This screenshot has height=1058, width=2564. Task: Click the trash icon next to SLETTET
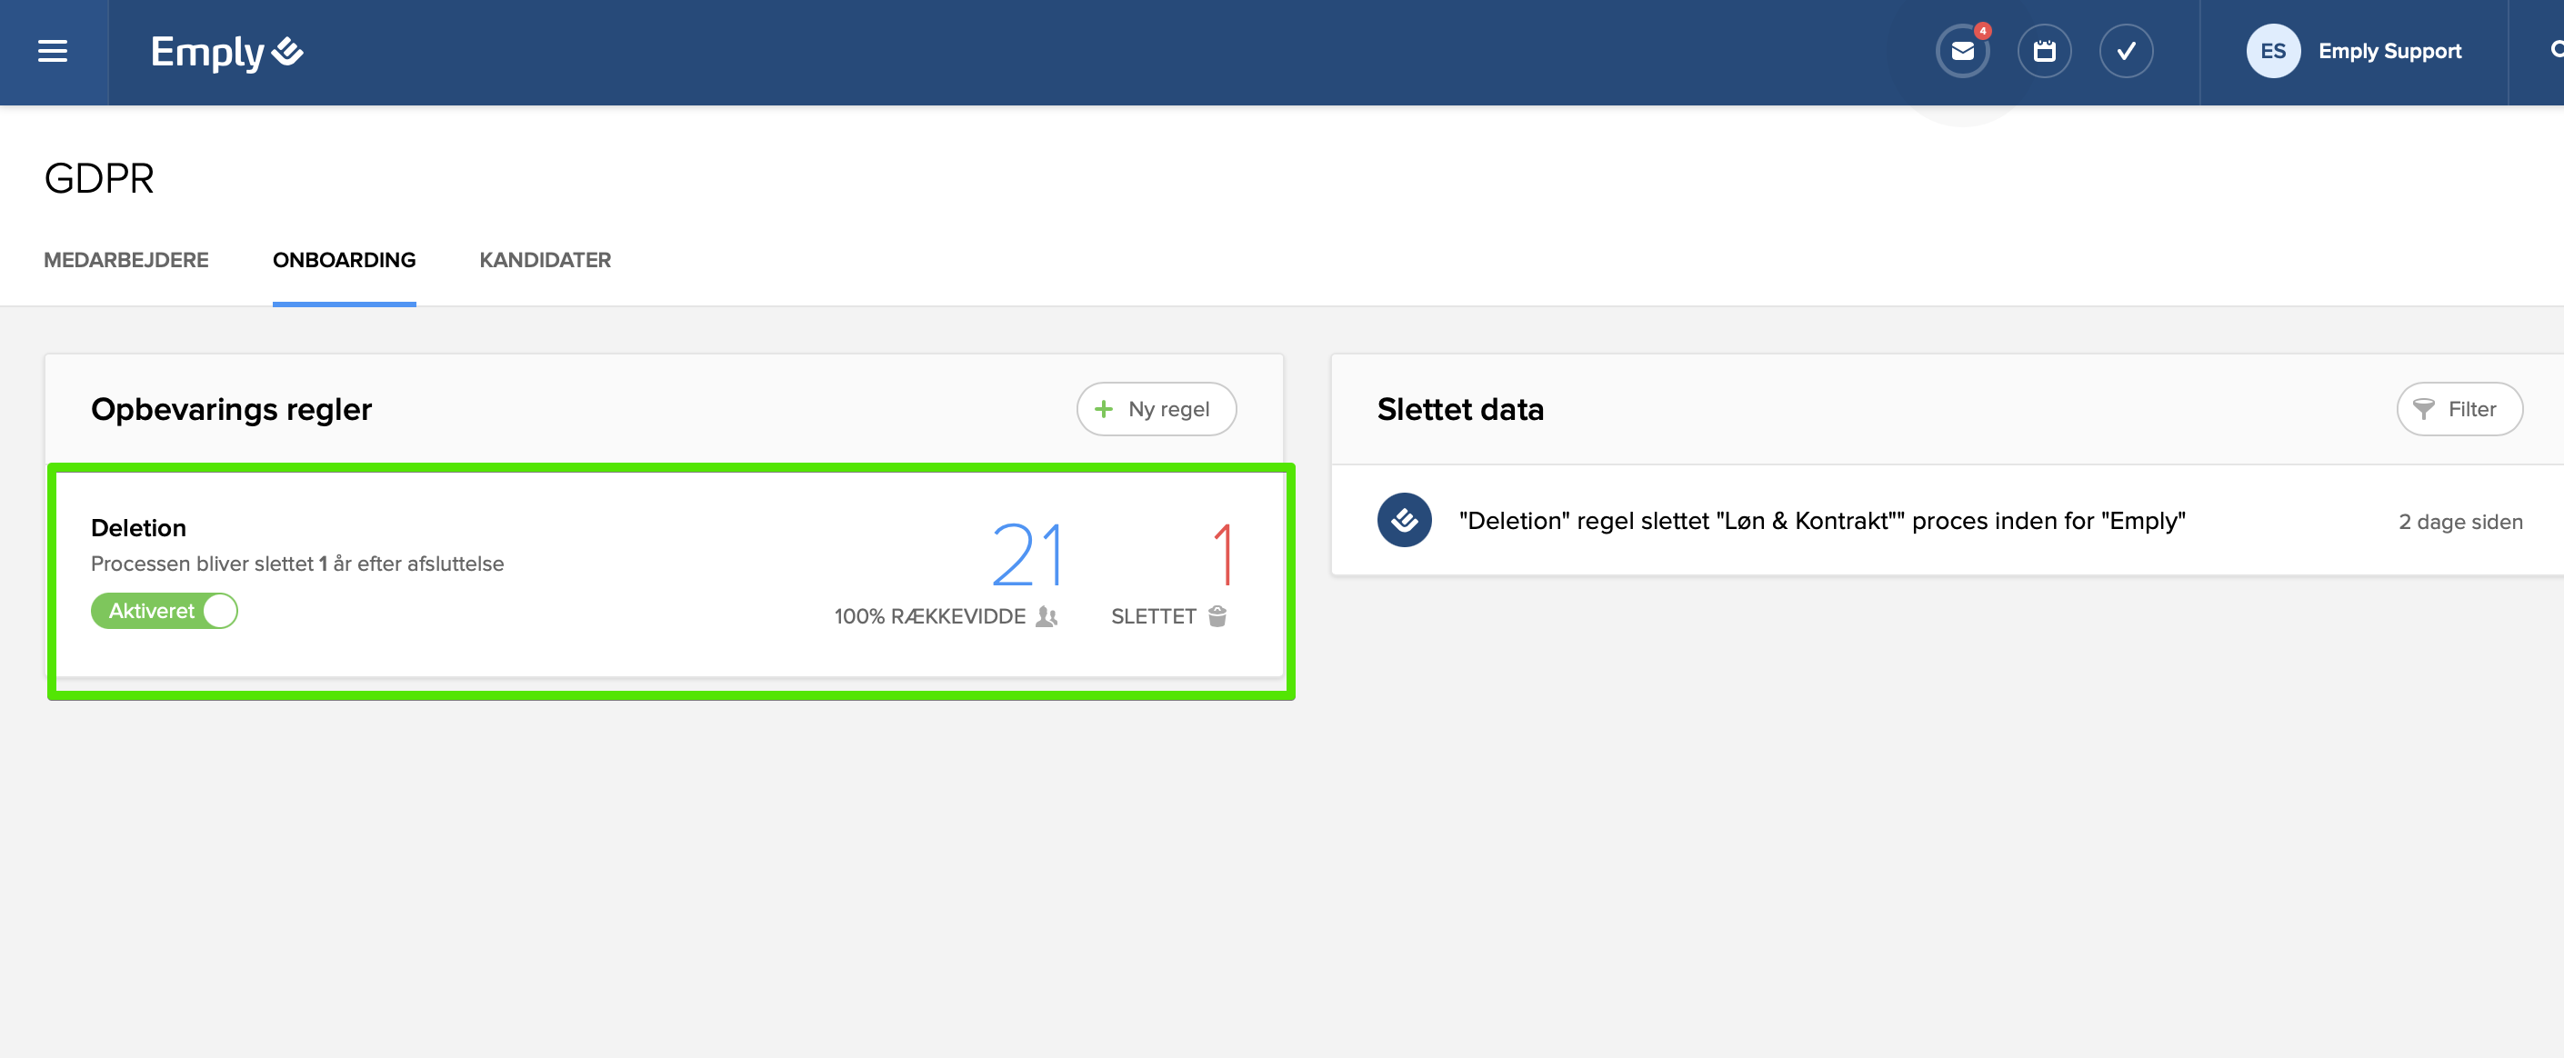tap(1217, 616)
